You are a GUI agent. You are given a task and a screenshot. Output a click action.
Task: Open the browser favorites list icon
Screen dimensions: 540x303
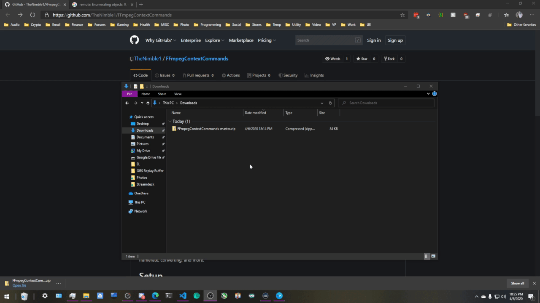(506, 15)
